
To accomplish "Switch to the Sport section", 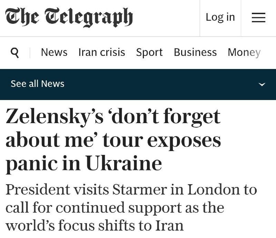I will [149, 52].
